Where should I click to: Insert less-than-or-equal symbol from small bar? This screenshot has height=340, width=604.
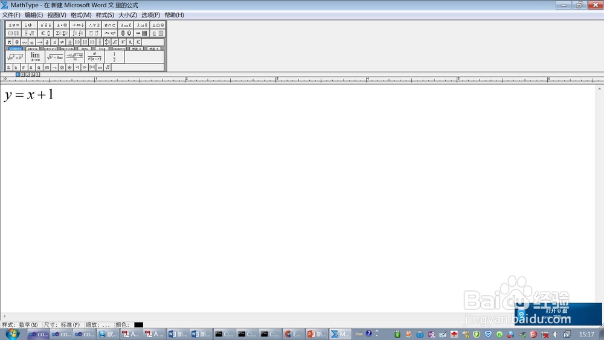click(x=54, y=42)
